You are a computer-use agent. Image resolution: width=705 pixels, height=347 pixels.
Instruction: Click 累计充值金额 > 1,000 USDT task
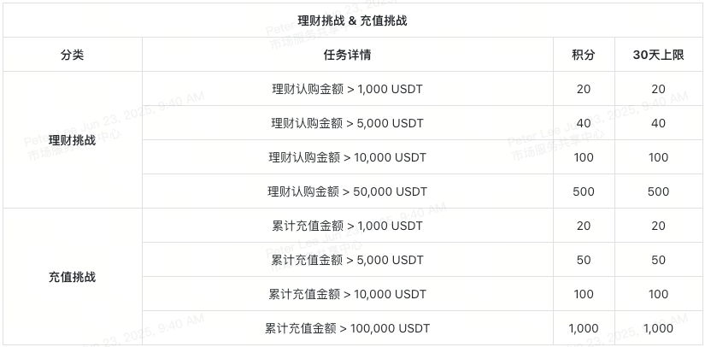(x=347, y=226)
